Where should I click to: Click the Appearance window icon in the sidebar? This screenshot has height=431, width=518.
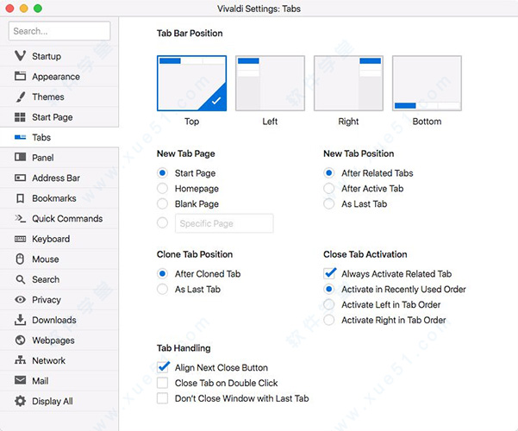click(20, 76)
